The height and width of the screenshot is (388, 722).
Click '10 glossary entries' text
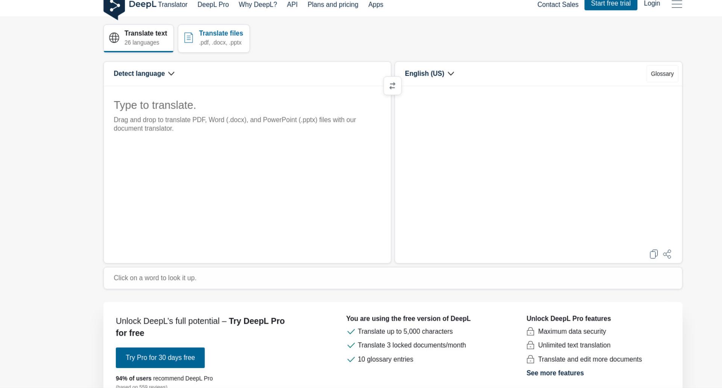385,359
